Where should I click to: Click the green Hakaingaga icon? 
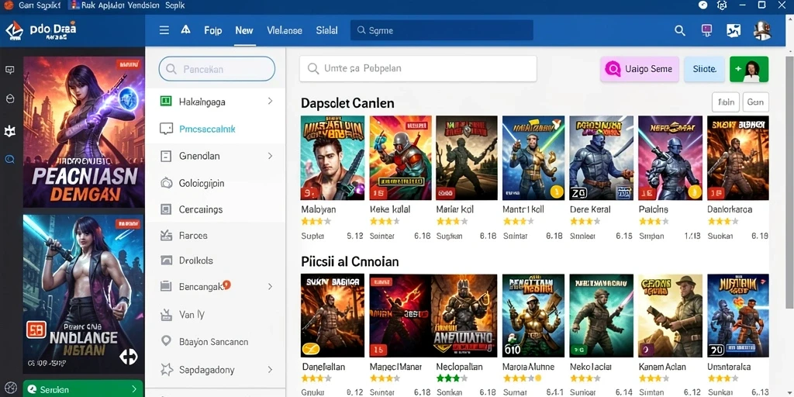pyautogui.click(x=166, y=102)
